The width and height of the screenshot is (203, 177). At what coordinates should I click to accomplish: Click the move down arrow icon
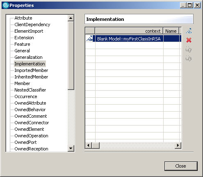[189, 58]
